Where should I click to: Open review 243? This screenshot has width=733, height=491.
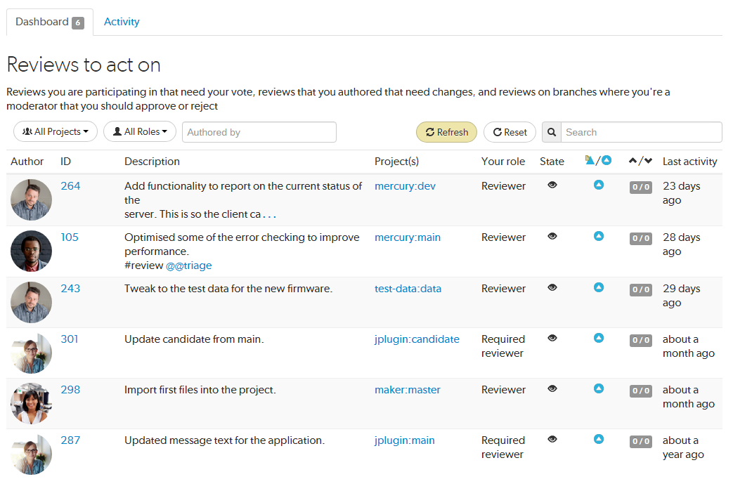pos(70,289)
